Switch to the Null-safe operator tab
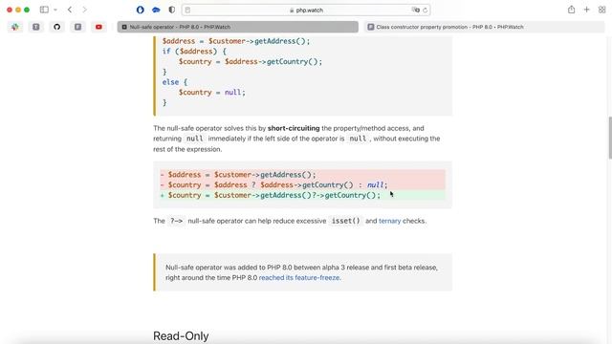This screenshot has height=344, width=612. click(x=238, y=27)
